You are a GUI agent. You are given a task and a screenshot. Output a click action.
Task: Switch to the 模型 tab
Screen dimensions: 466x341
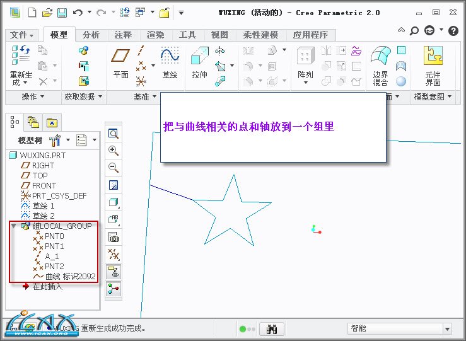[x=59, y=35]
